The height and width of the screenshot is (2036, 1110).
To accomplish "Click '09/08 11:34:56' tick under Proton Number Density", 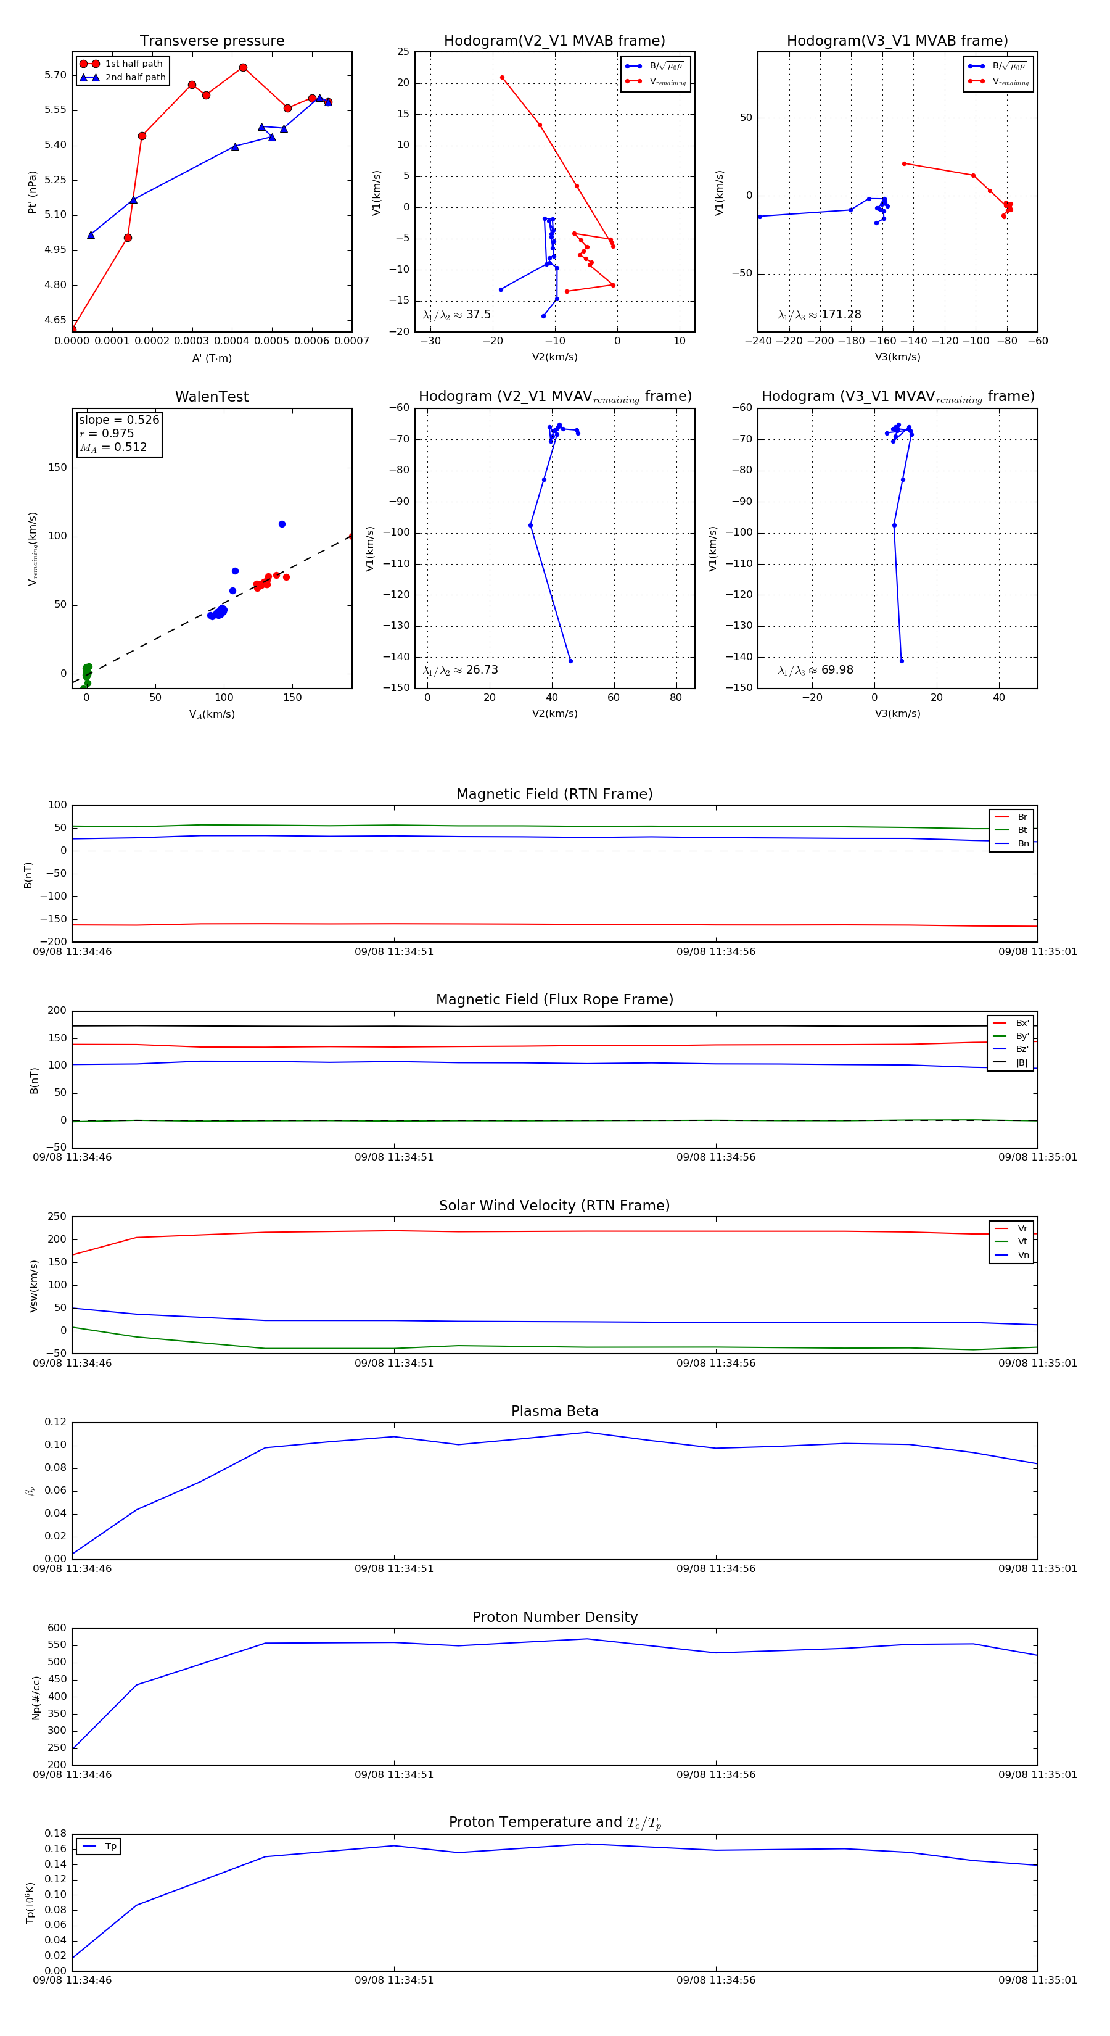I will (x=716, y=1774).
